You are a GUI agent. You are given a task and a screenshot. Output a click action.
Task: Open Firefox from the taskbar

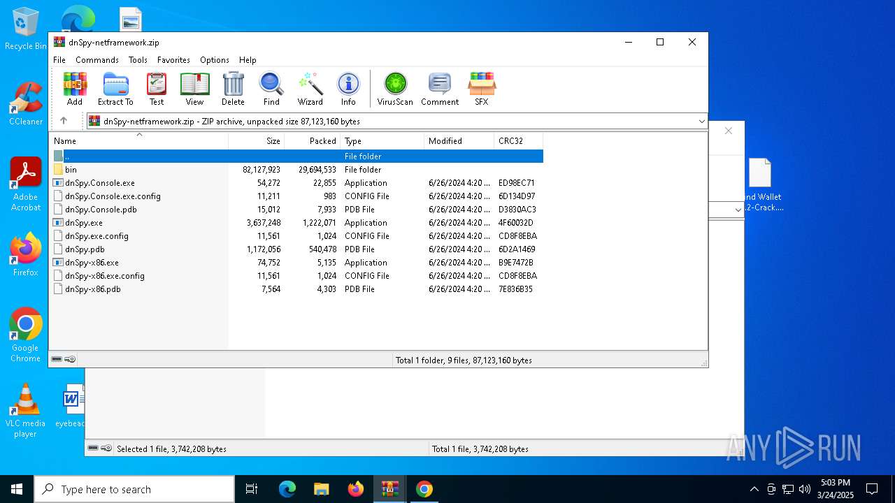pyautogui.click(x=355, y=489)
